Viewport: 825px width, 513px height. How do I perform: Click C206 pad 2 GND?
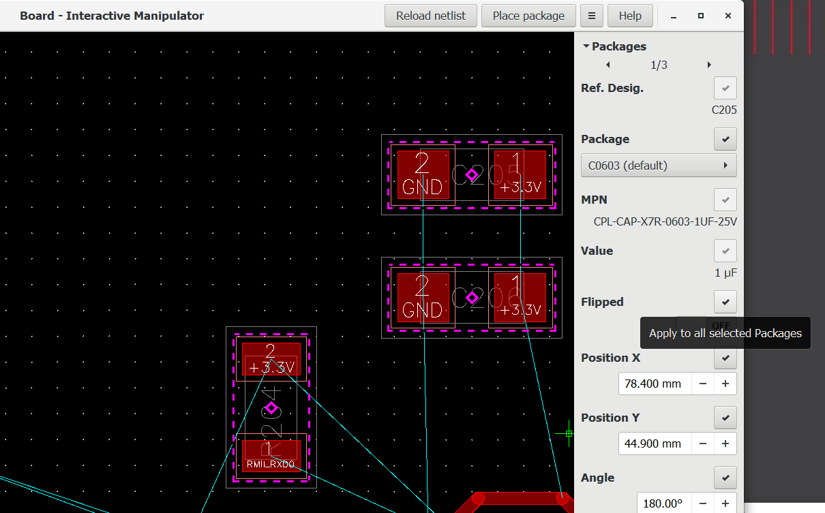(x=423, y=298)
